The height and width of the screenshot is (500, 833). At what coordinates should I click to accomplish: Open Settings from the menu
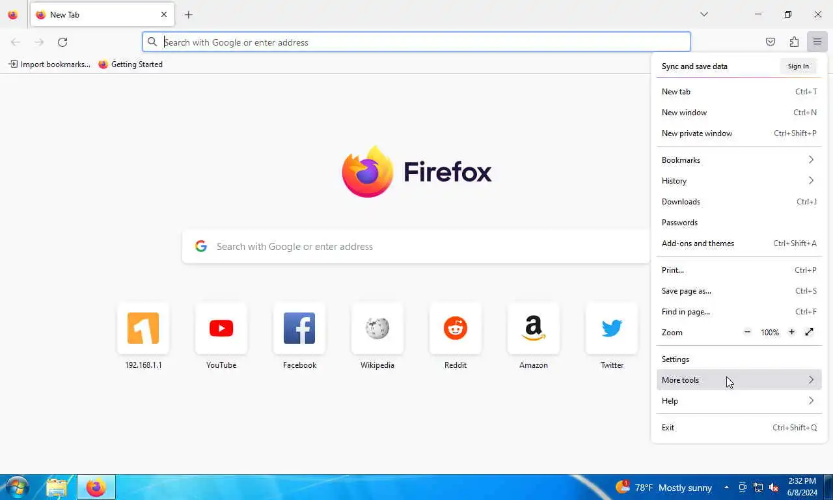point(739,359)
